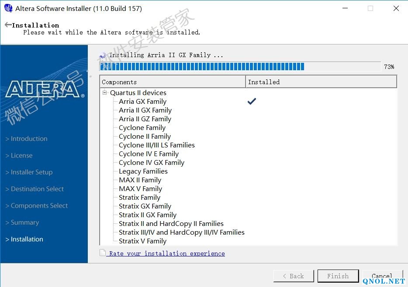408x287 pixels.
Task: Click the Cancel button
Action: [382, 276]
